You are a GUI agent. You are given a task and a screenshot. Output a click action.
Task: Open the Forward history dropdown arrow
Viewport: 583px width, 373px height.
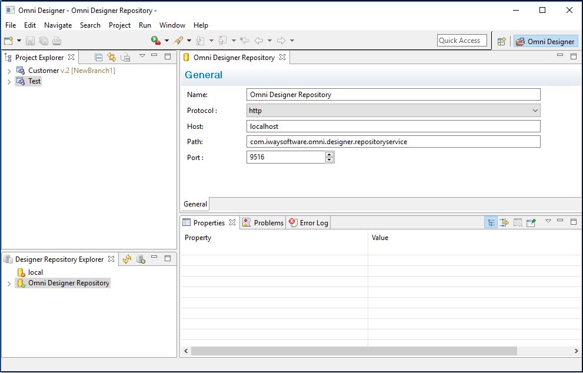292,41
